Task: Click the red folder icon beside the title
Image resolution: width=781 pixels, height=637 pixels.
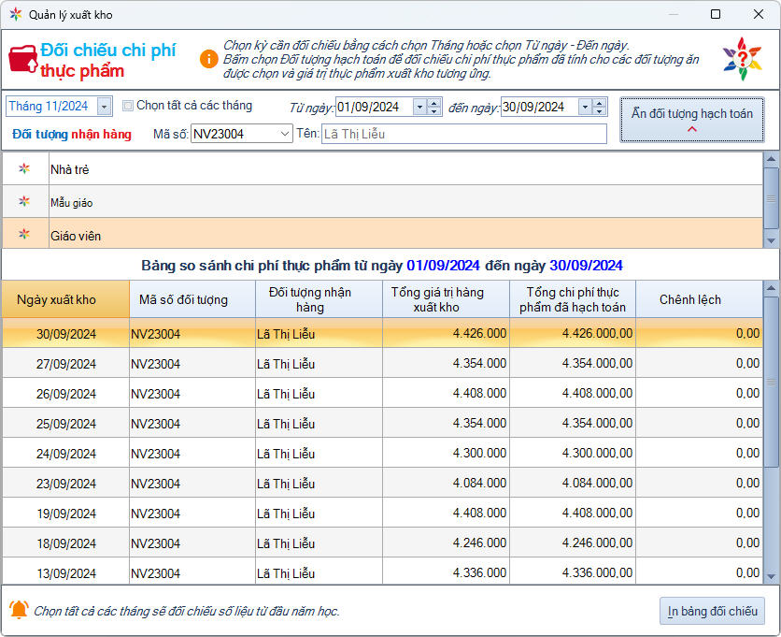Action: [22, 58]
